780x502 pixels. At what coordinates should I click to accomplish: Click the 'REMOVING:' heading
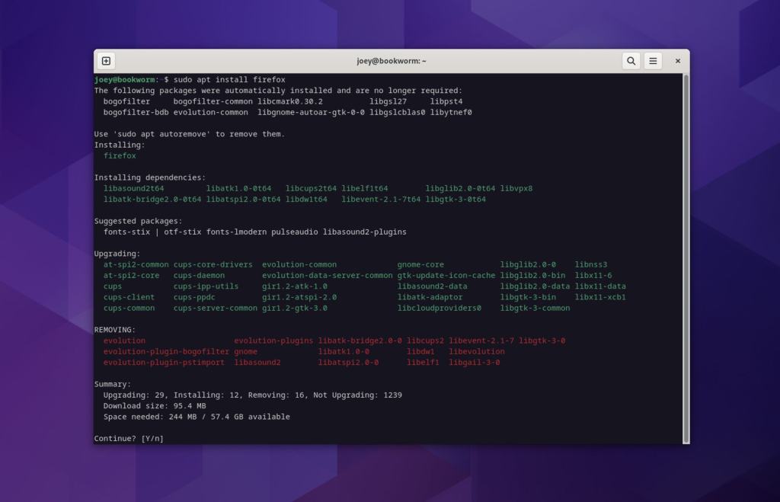(x=115, y=330)
